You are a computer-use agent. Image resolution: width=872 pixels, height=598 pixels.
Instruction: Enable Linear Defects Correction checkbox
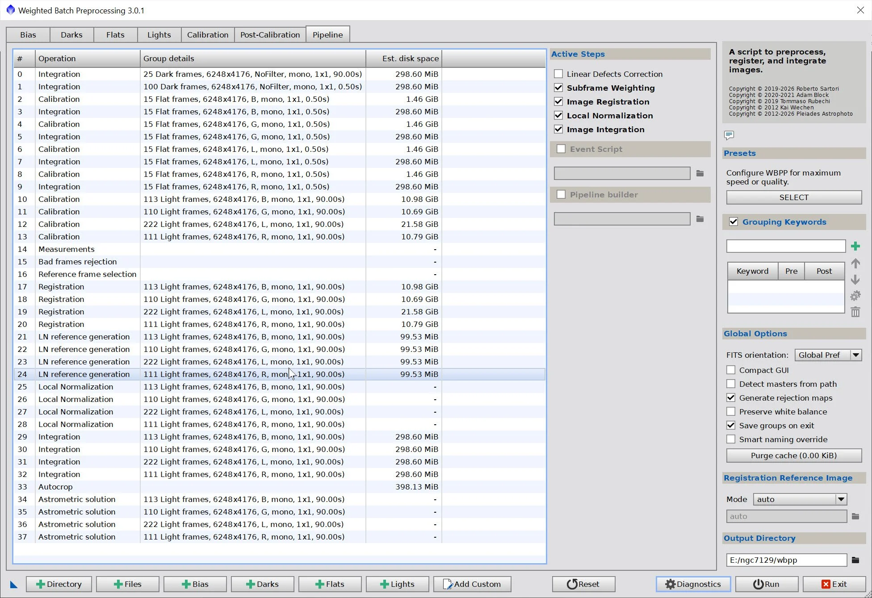[558, 74]
